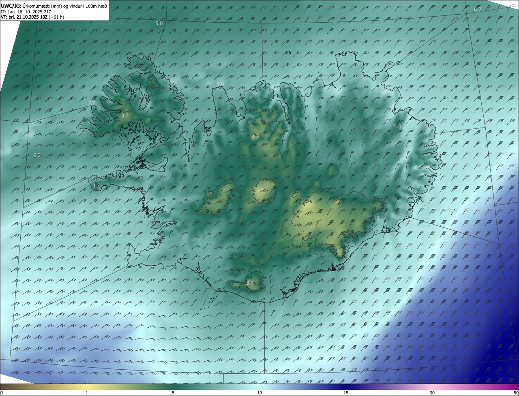Click the map value '3.3'
This screenshot has width=519, height=396.
(255, 137)
